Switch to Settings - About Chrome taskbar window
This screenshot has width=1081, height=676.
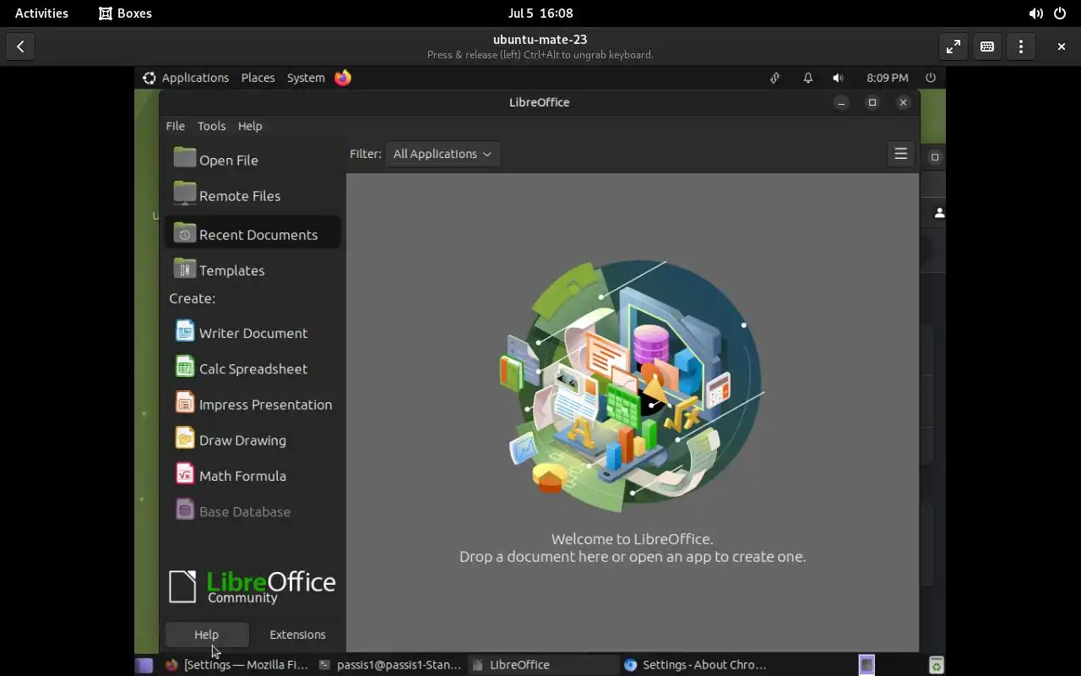(696, 665)
